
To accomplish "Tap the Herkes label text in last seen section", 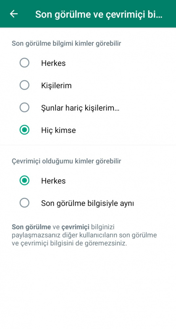I will pos(53,63).
